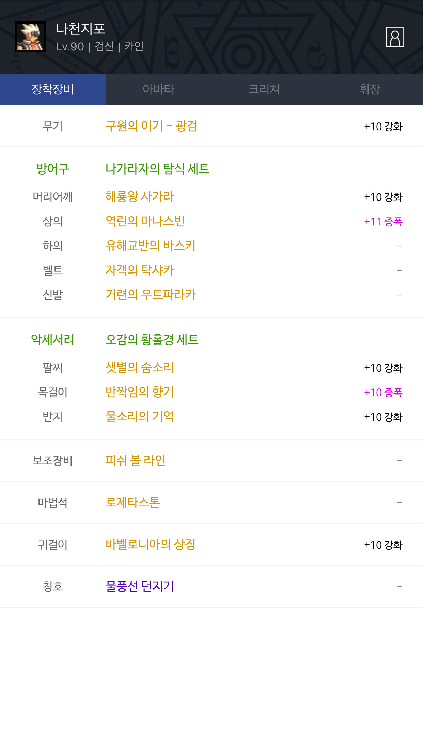Select pants item 유해교반의 바스키
This screenshot has height=753, width=423.
151,246
